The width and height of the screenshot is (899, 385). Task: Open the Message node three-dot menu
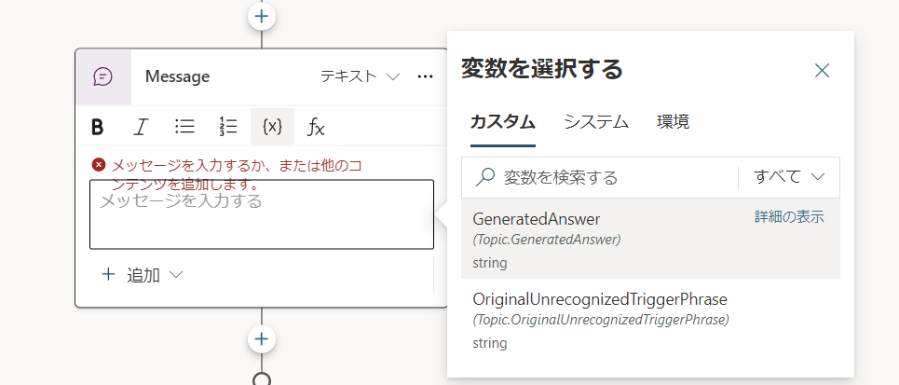[x=425, y=76]
